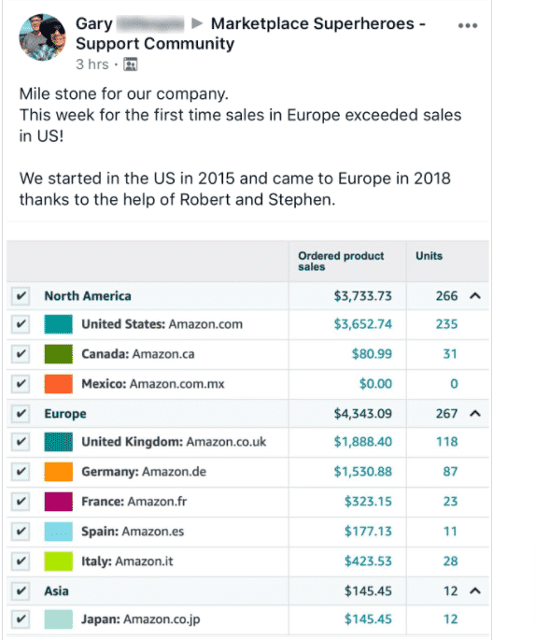Open Marketplace Superheroes - Support Community group link
This screenshot has height=640, width=535.
[250, 34]
